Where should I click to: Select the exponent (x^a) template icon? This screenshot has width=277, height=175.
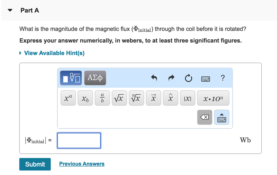coord(68,98)
